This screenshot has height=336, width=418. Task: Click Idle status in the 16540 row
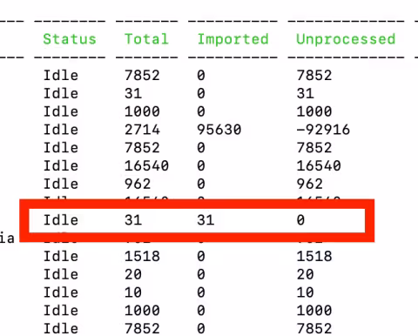pyautogui.click(x=61, y=165)
